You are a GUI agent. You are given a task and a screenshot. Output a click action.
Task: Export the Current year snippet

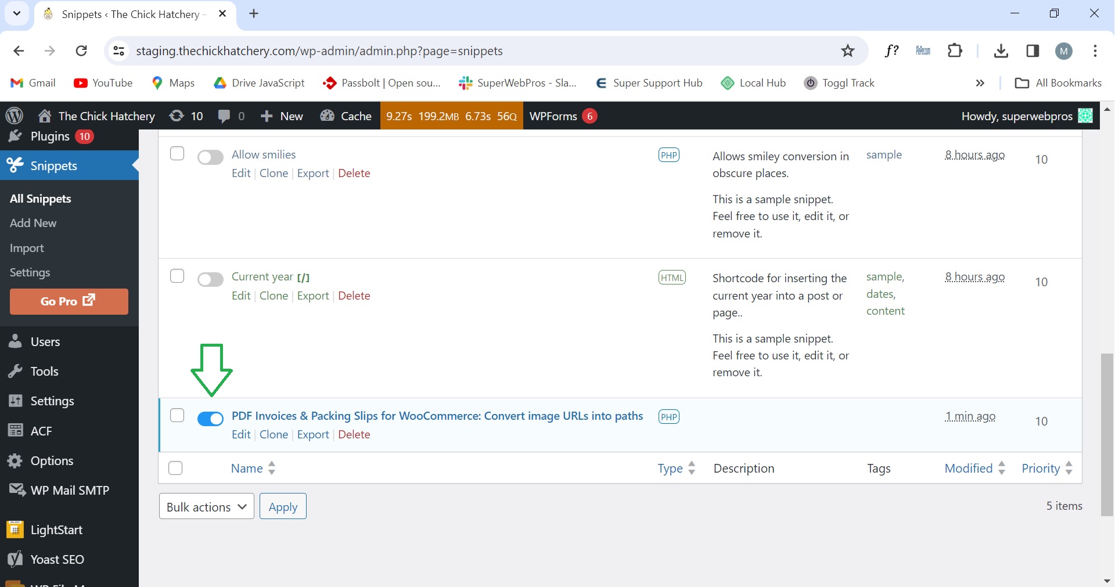pyautogui.click(x=313, y=296)
